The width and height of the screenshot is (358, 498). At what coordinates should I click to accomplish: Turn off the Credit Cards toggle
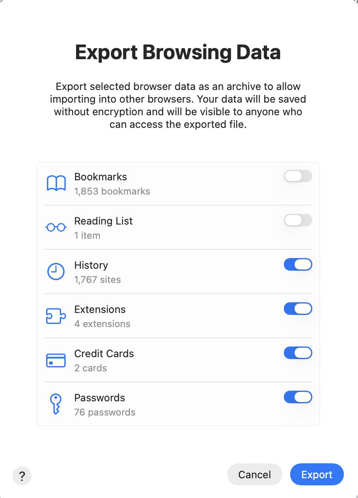click(298, 353)
